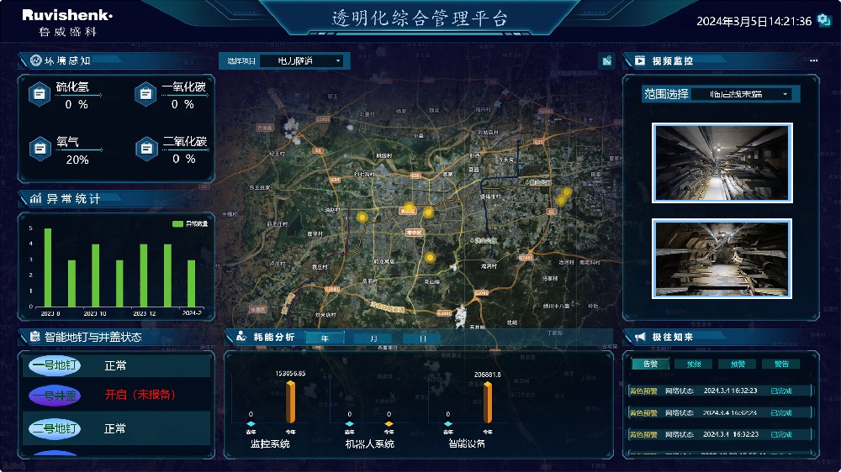Click the 视频监控 play icon
This screenshot has height=472, width=841.
pyautogui.click(x=638, y=61)
